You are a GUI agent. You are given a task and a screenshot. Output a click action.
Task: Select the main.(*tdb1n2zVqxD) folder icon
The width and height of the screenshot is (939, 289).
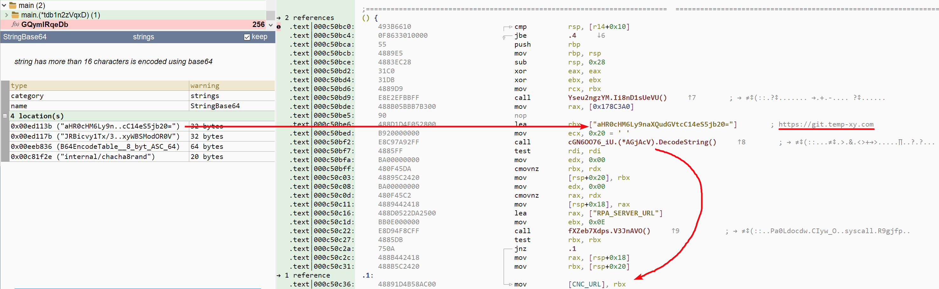click(x=15, y=15)
